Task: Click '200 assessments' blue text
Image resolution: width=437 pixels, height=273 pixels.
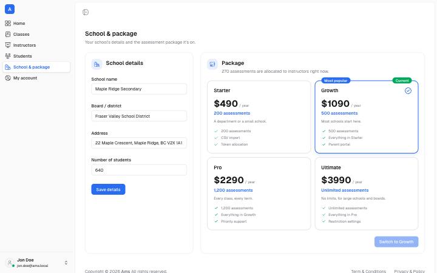Action: pos(232,113)
